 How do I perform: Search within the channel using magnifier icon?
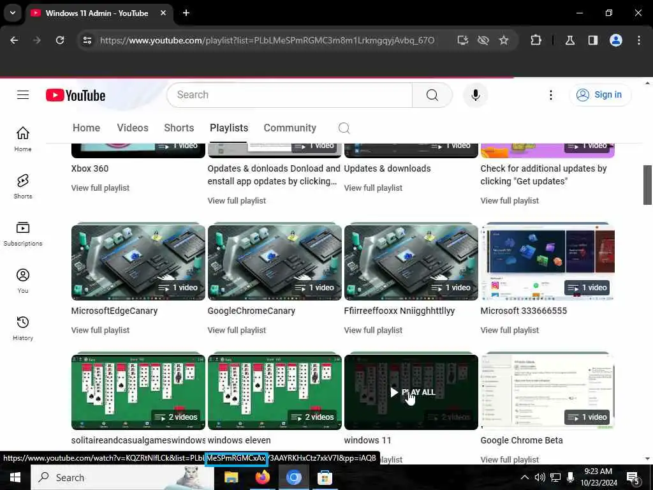tap(344, 128)
